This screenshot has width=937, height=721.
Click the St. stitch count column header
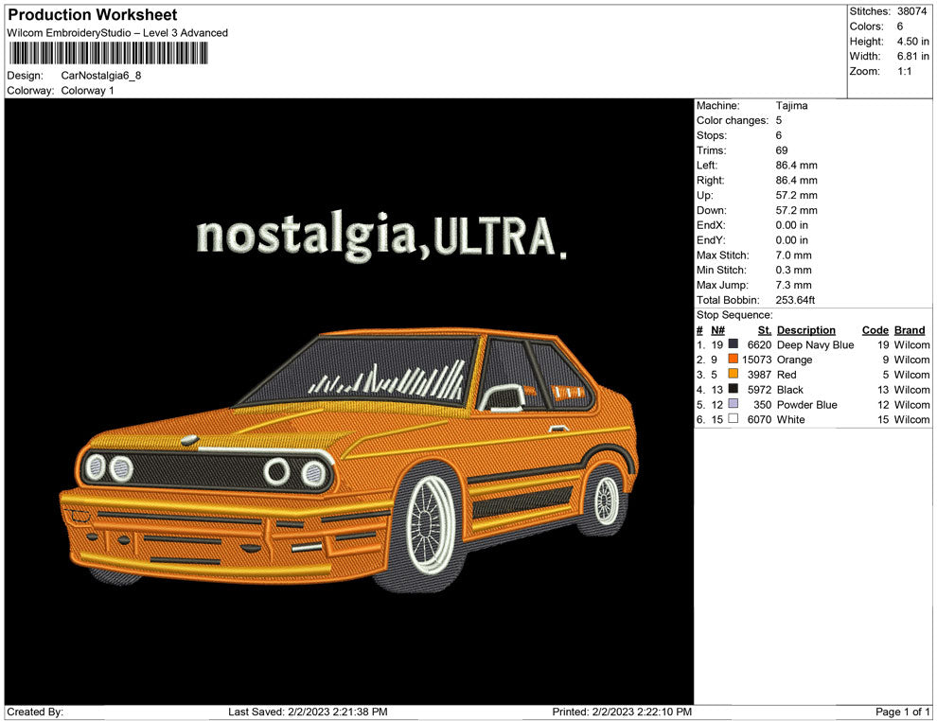764,330
